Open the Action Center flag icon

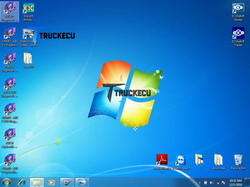pos(223,183)
